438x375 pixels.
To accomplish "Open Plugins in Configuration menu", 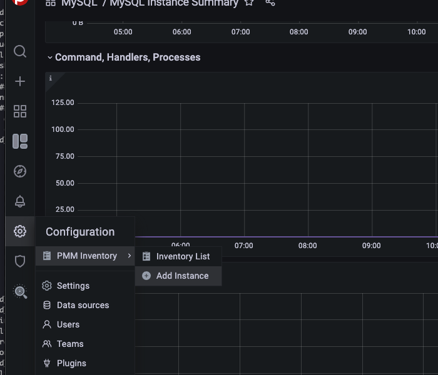I will pos(71,363).
